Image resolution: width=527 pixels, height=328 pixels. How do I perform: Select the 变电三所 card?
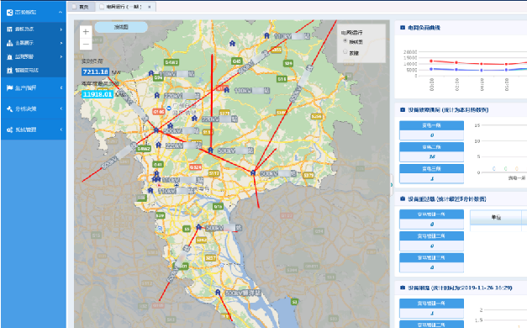pyautogui.click(x=431, y=174)
